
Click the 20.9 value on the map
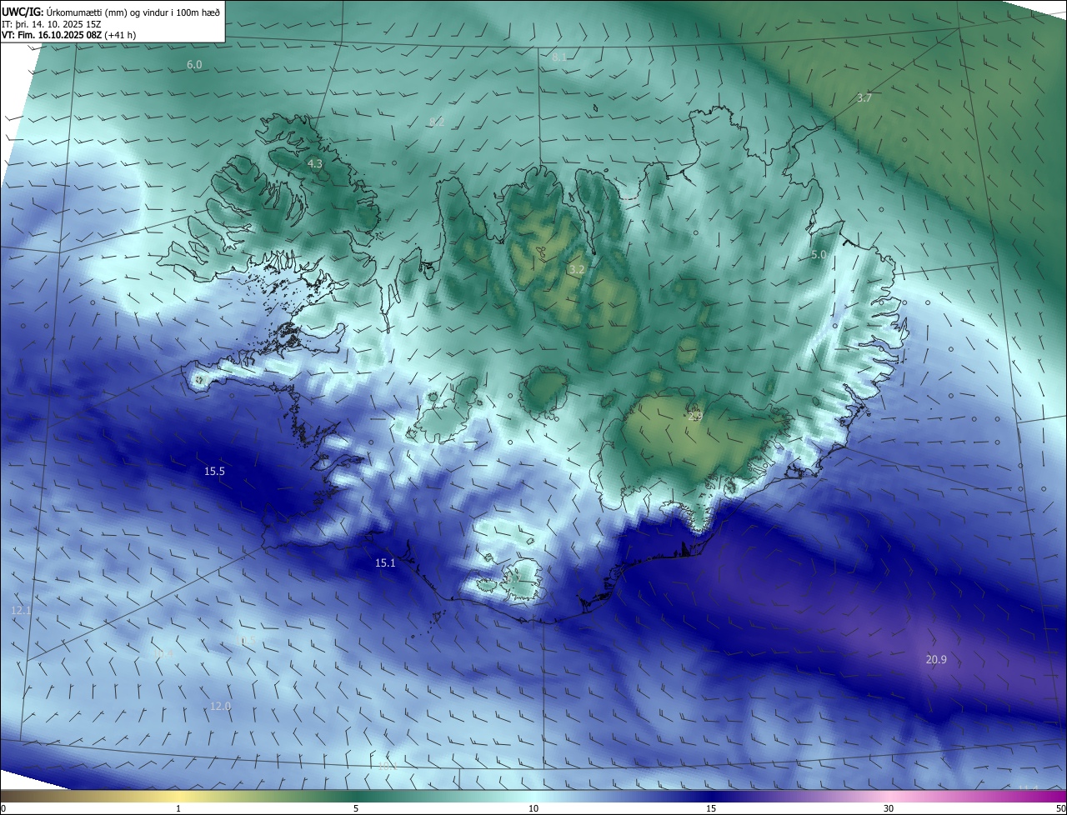coord(936,660)
